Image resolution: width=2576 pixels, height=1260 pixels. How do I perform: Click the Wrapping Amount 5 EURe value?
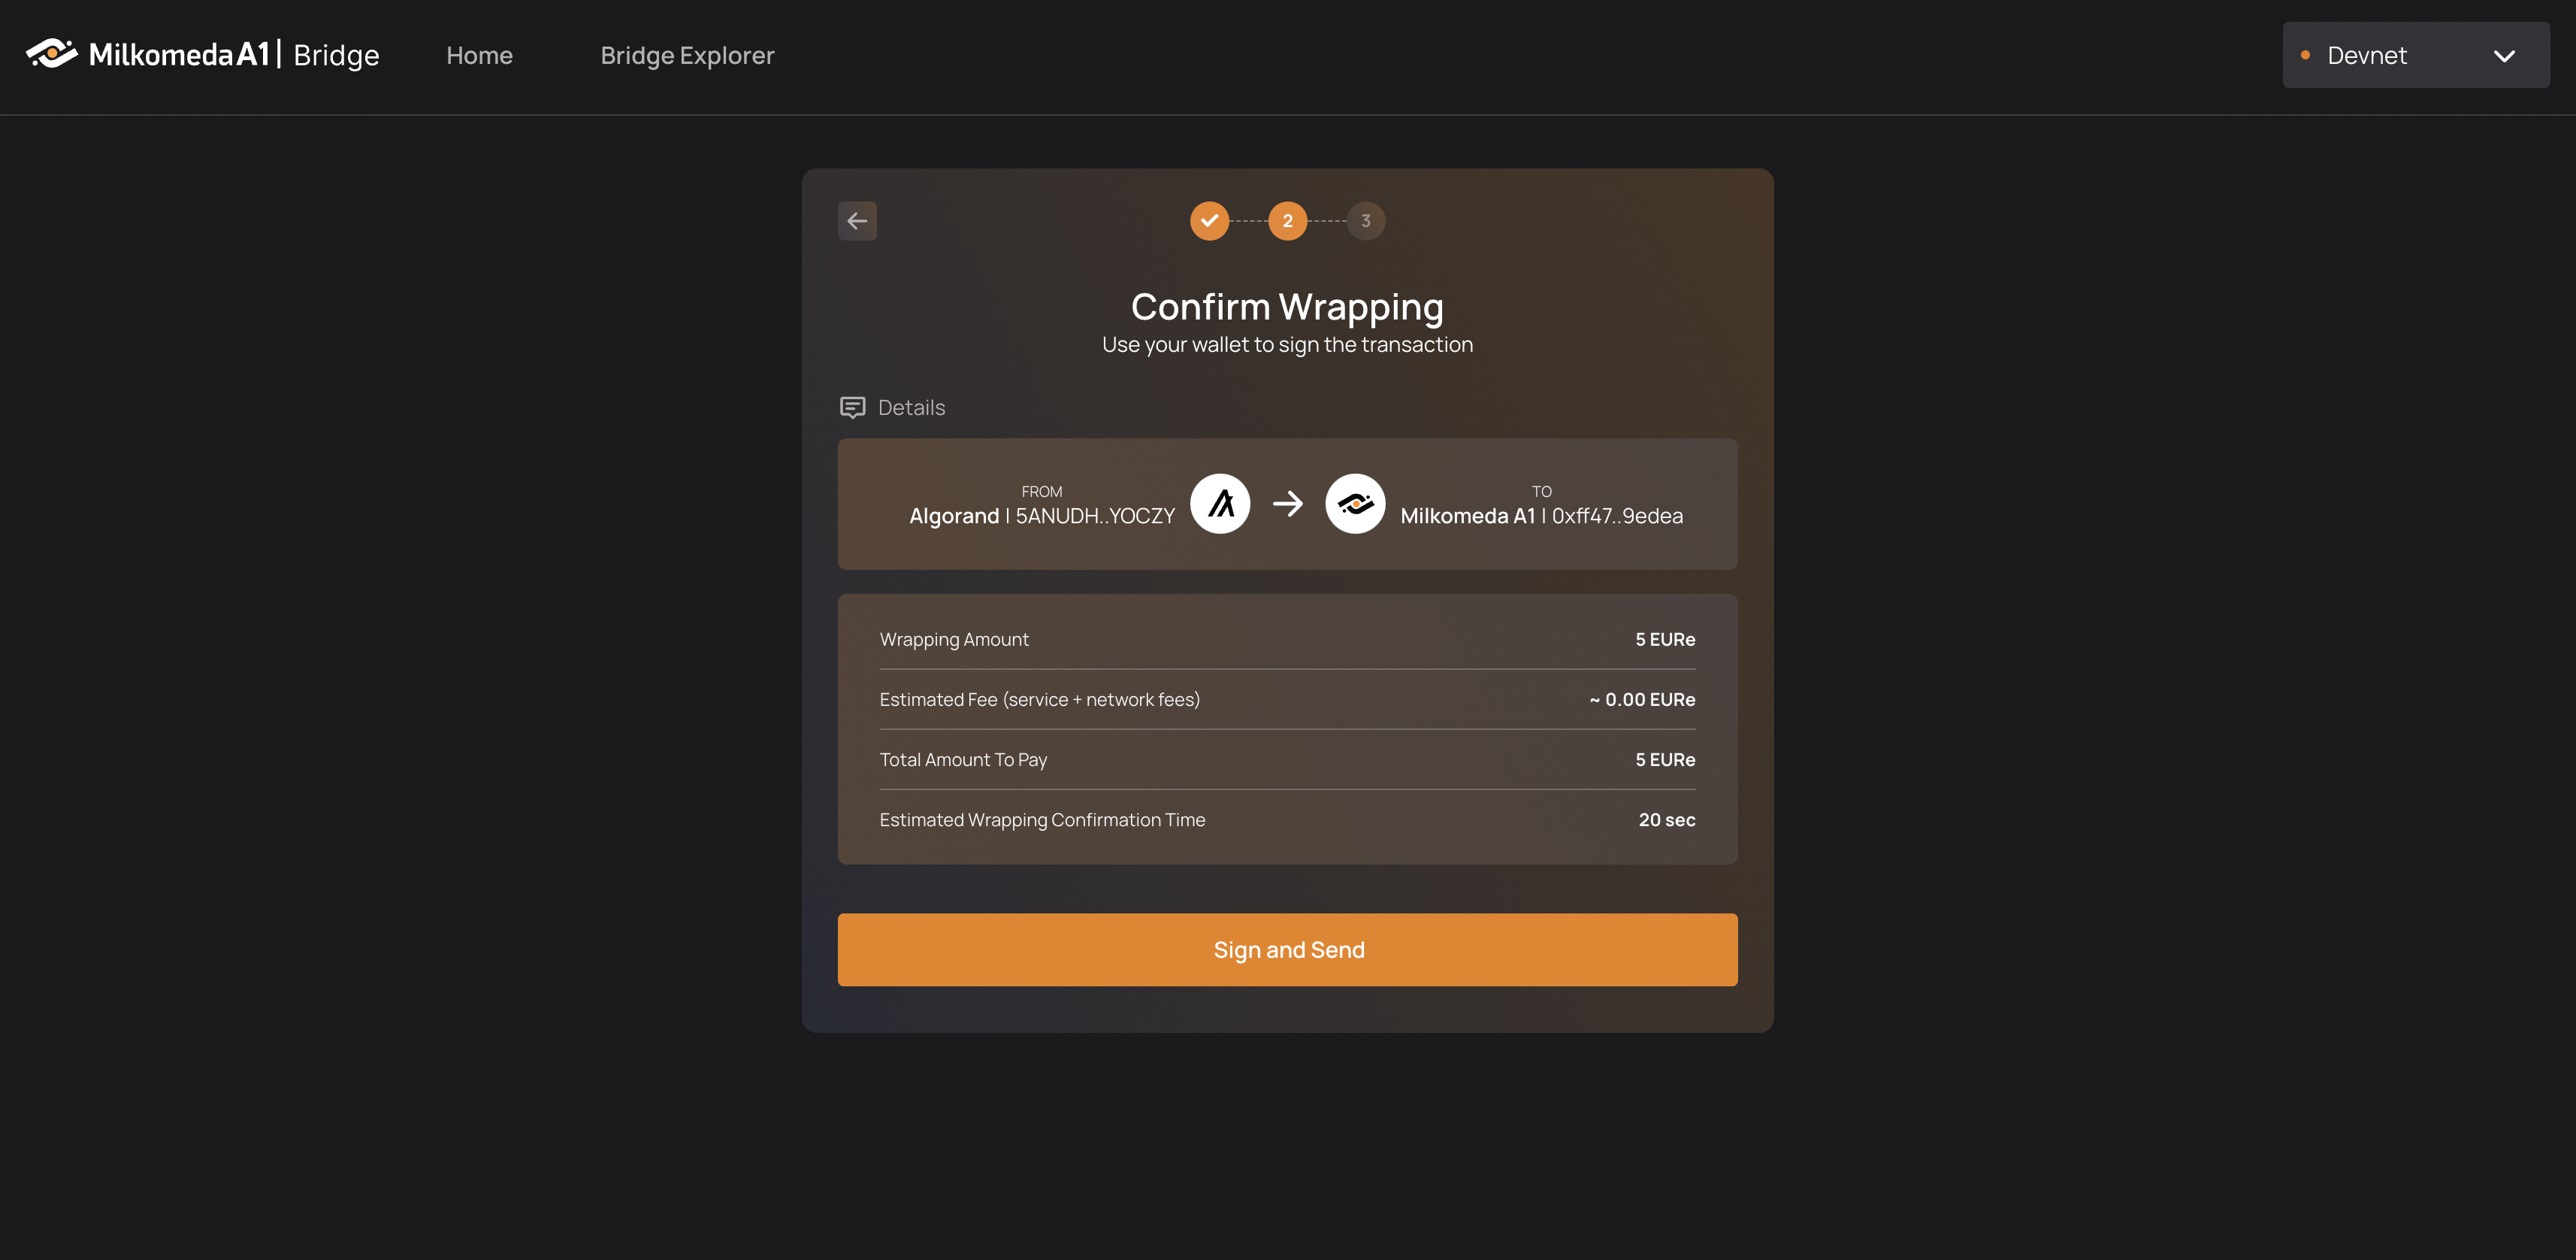coord(1665,640)
